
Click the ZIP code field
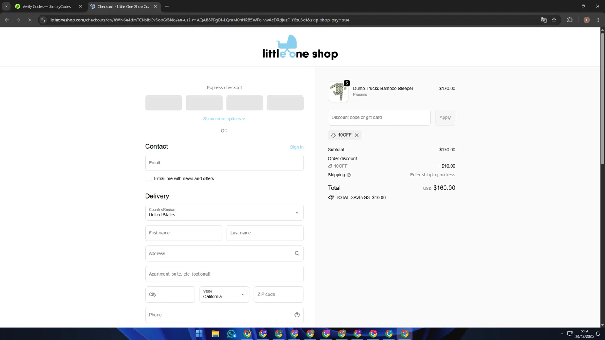pyautogui.click(x=278, y=294)
